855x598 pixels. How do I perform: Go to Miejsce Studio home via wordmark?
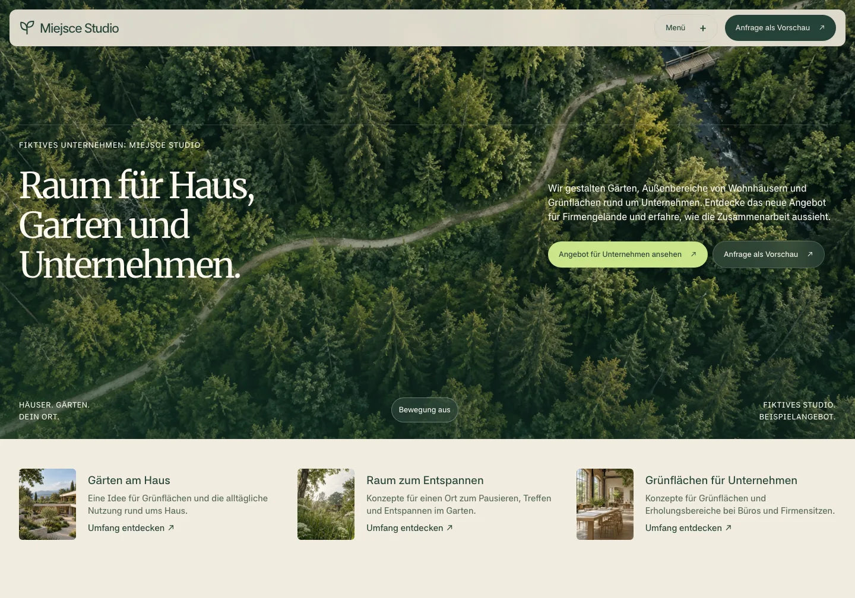coord(80,28)
